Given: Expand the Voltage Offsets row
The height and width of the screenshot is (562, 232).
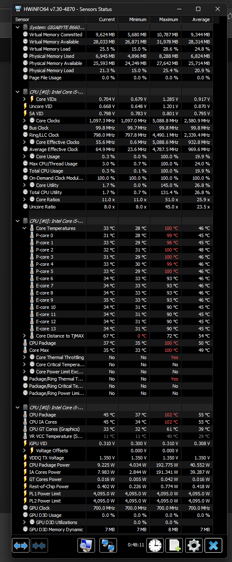Looking at the screenshot, I should pos(25,451).
